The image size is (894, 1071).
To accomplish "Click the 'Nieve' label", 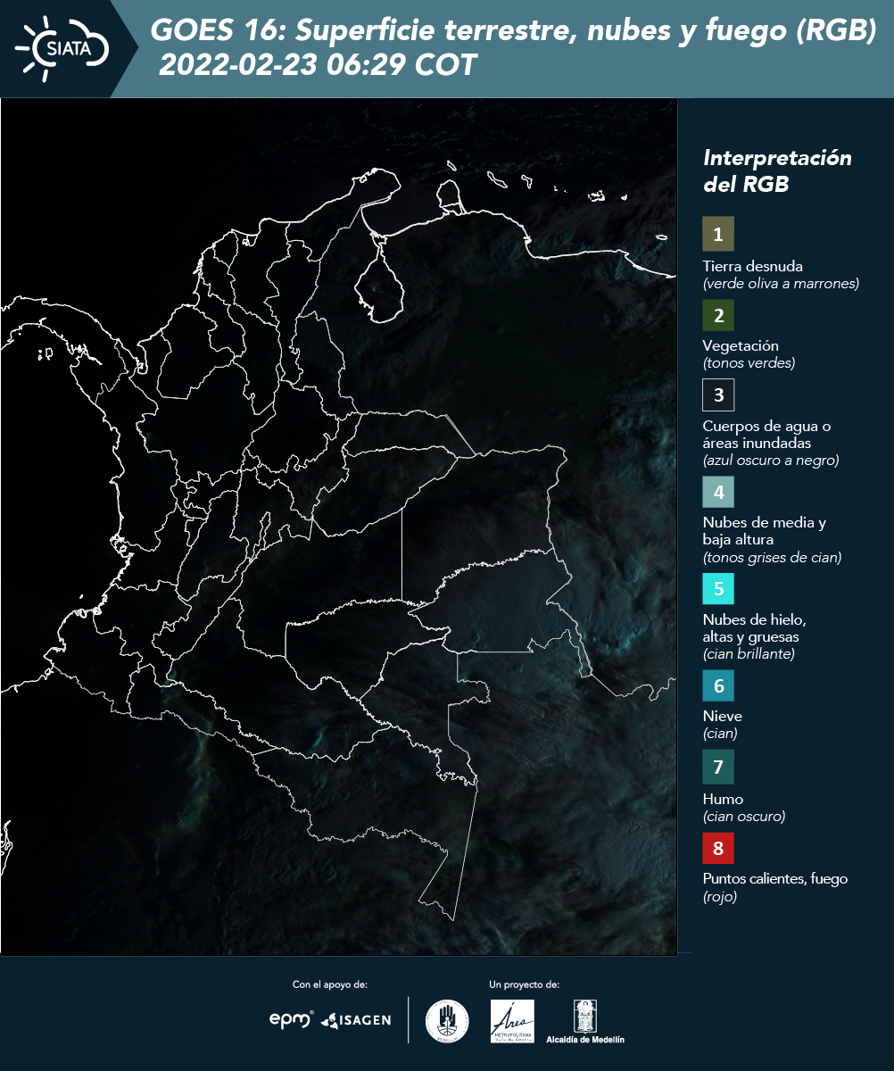I will click(723, 716).
